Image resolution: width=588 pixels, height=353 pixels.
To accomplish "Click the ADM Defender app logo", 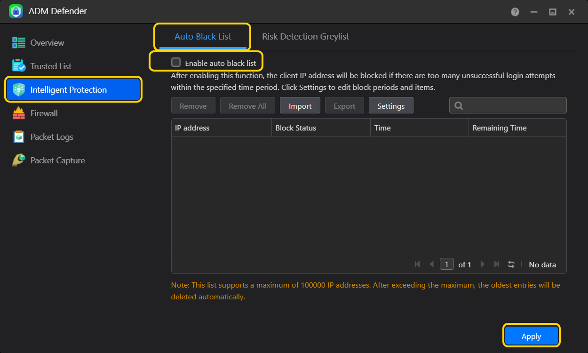I will click(16, 11).
